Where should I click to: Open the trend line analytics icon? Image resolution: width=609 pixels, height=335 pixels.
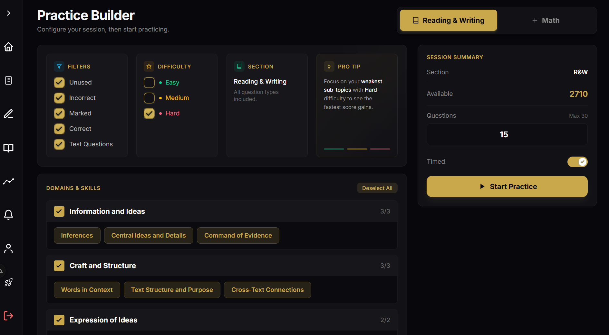tap(8, 181)
